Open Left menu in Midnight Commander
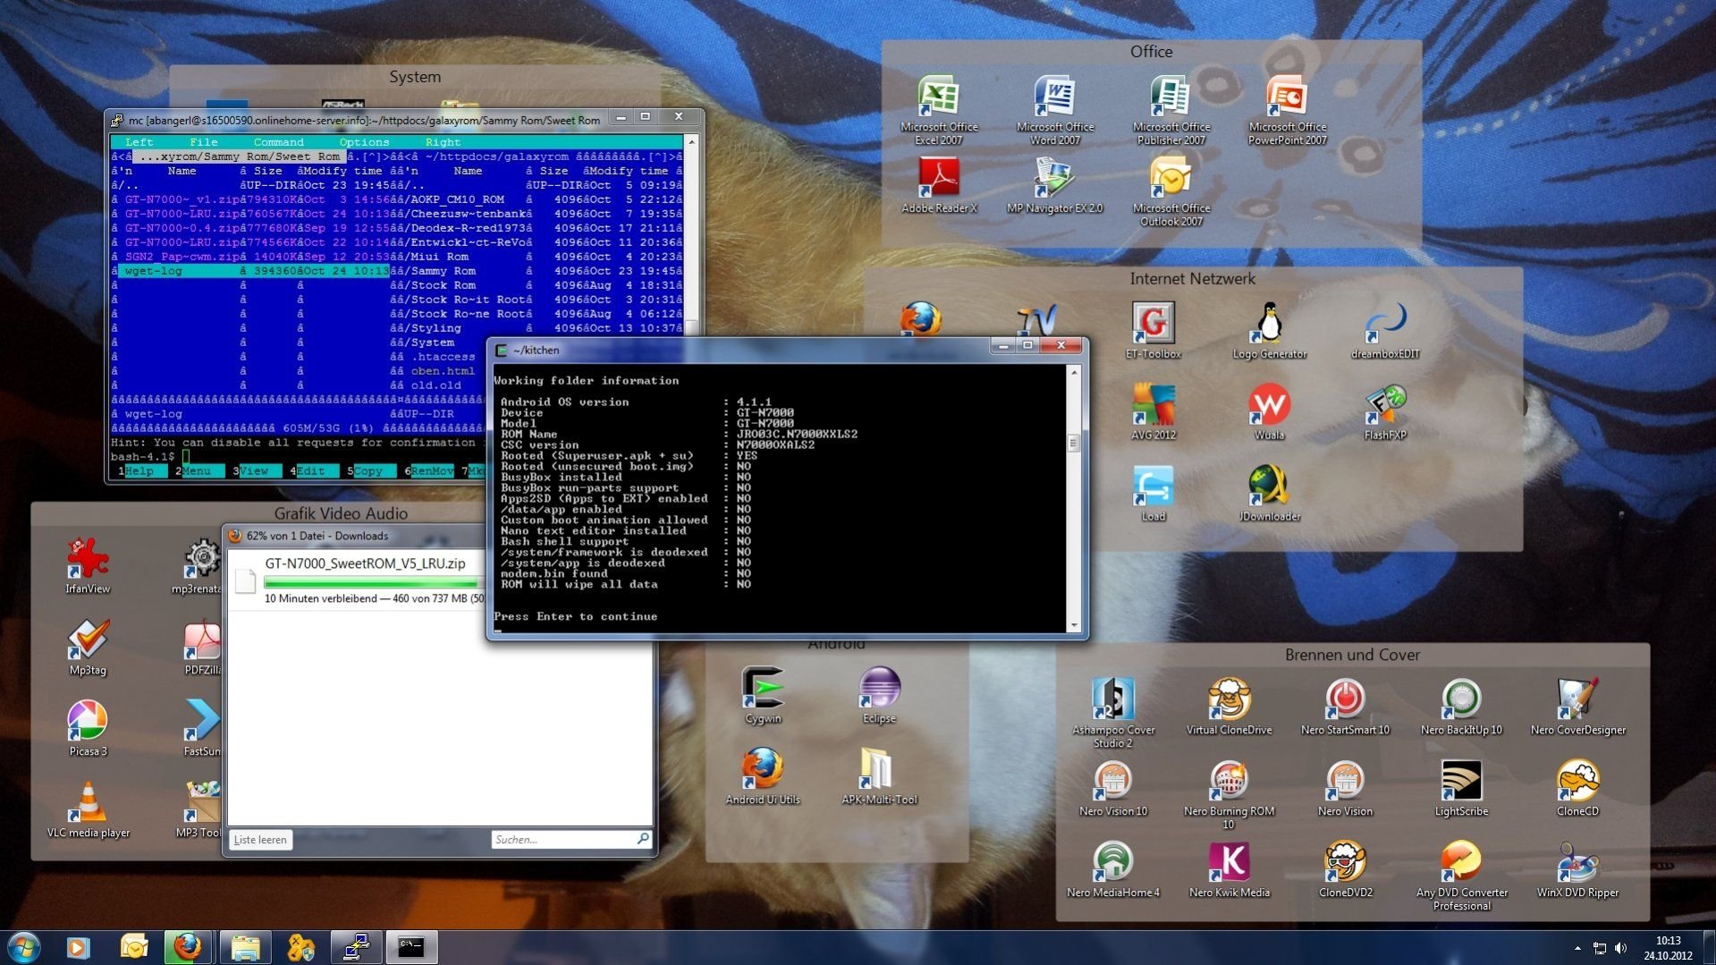The height and width of the screenshot is (965, 1716). coord(139,142)
